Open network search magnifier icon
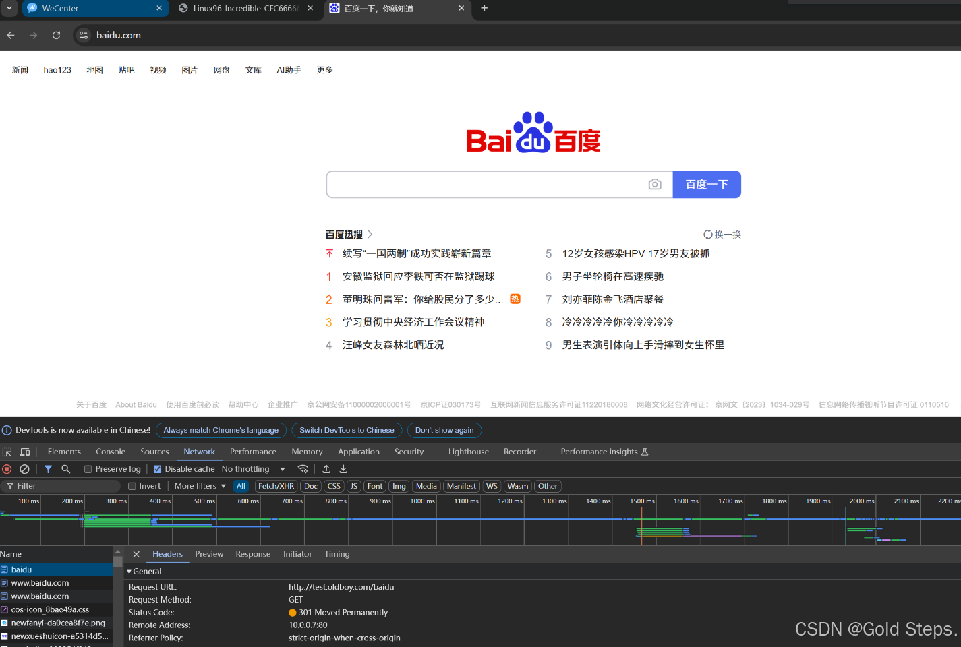961x647 pixels. click(x=65, y=469)
